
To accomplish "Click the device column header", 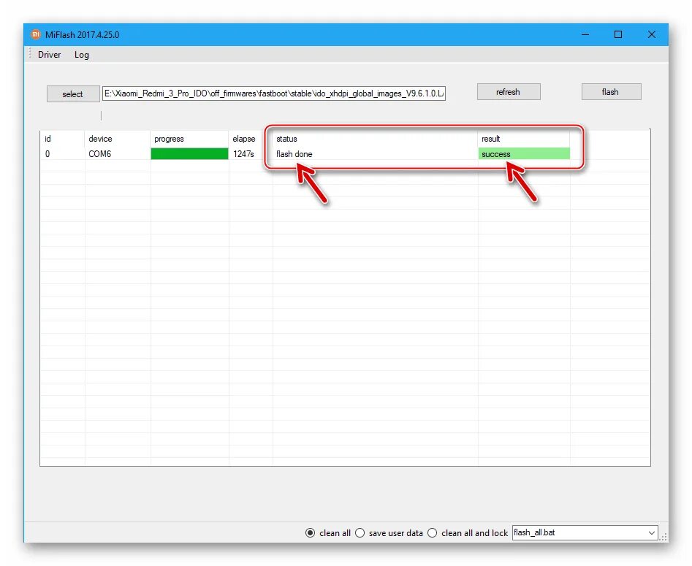I will (117, 139).
